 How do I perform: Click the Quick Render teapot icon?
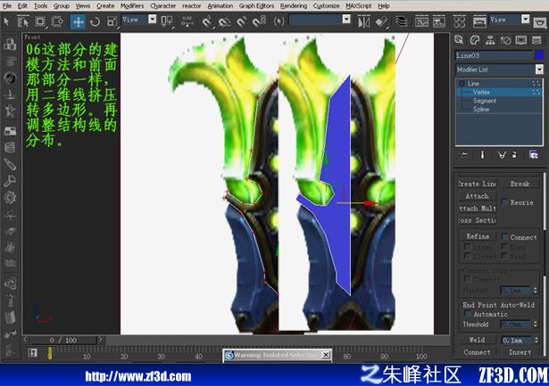coord(539,22)
